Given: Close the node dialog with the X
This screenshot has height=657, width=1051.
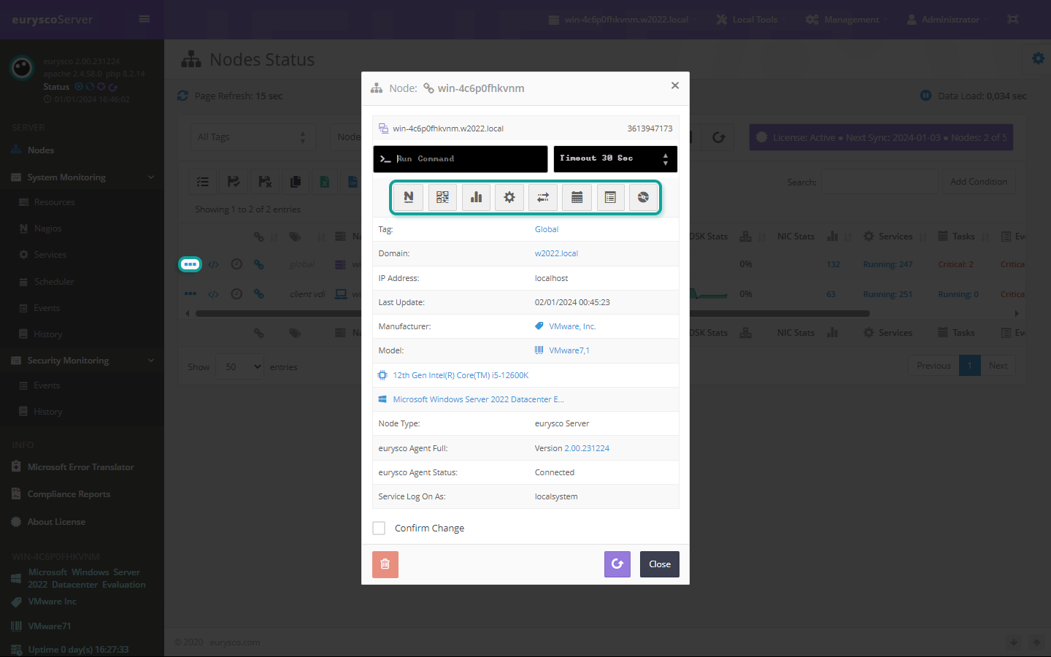Looking at the screenshot, I should pyautogui.click(x=675, y=85).
